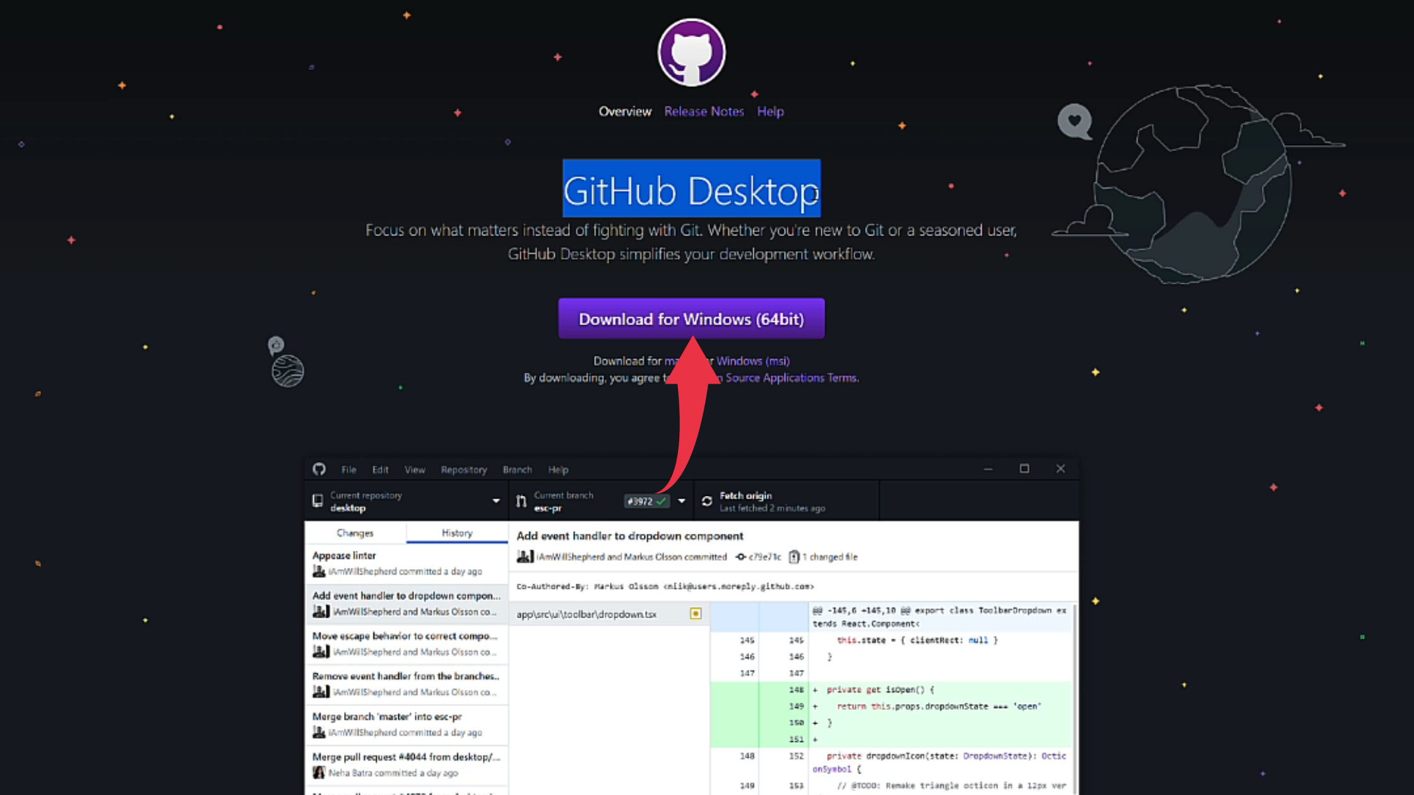The height and width of the screenshot is (795, 1414).
Task: Open the Repository menu
Action: 464,469
